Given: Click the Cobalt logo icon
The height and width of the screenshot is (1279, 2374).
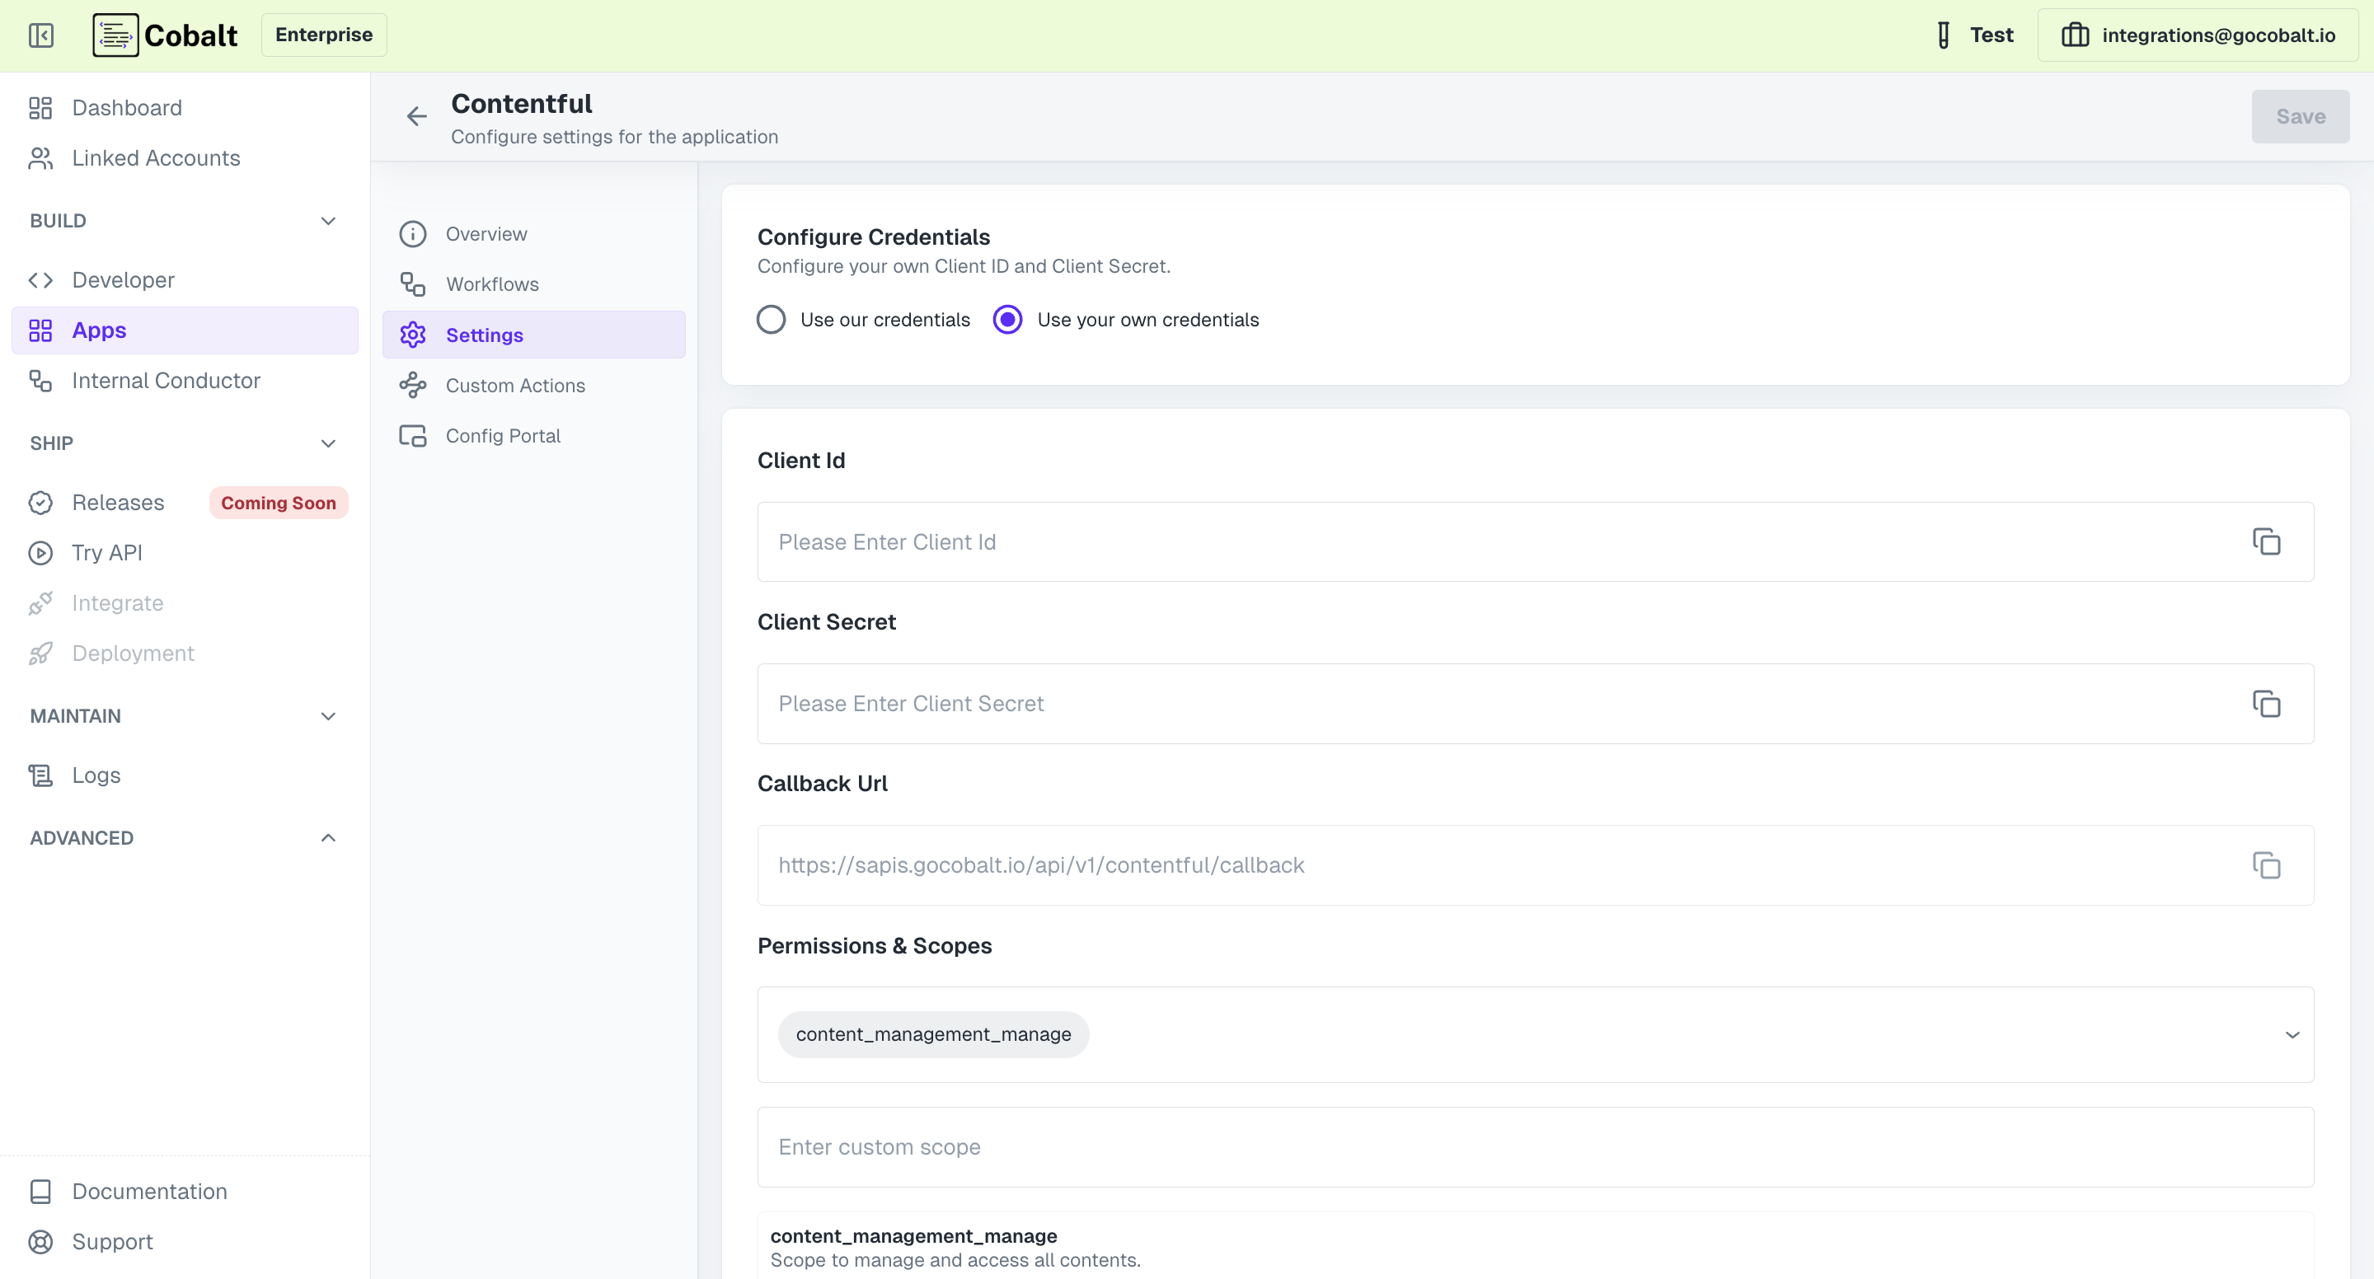Looking at the screenshot, I should [115, 34].
